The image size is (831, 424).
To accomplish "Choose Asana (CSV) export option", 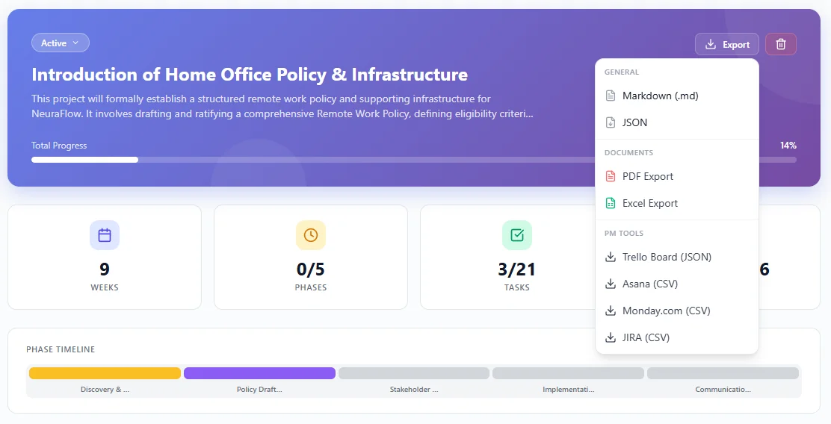I will [649, 284].
